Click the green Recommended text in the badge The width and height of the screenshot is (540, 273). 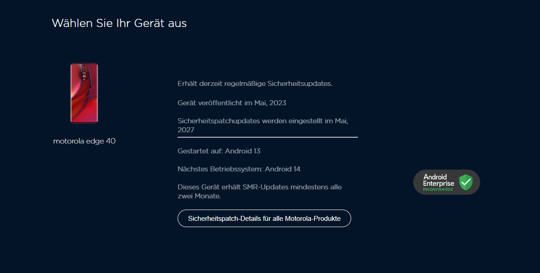click(437, 189)
